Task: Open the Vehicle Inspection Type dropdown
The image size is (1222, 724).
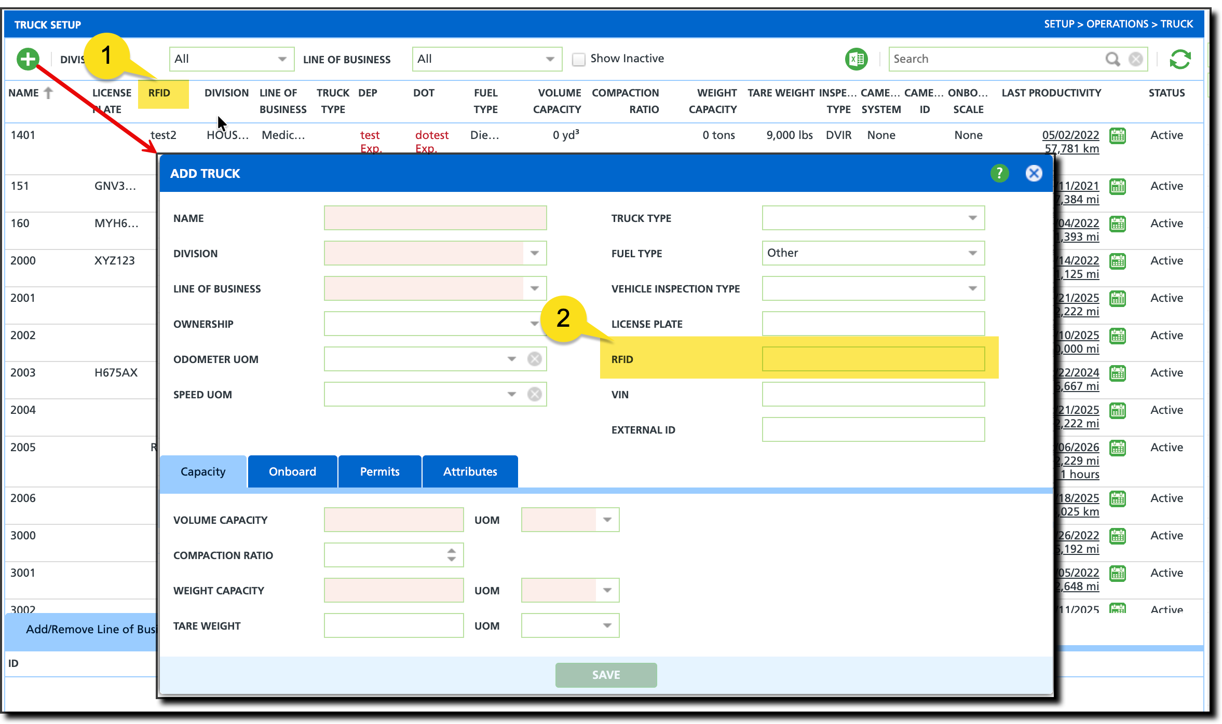Action: [x=972, y=288]
